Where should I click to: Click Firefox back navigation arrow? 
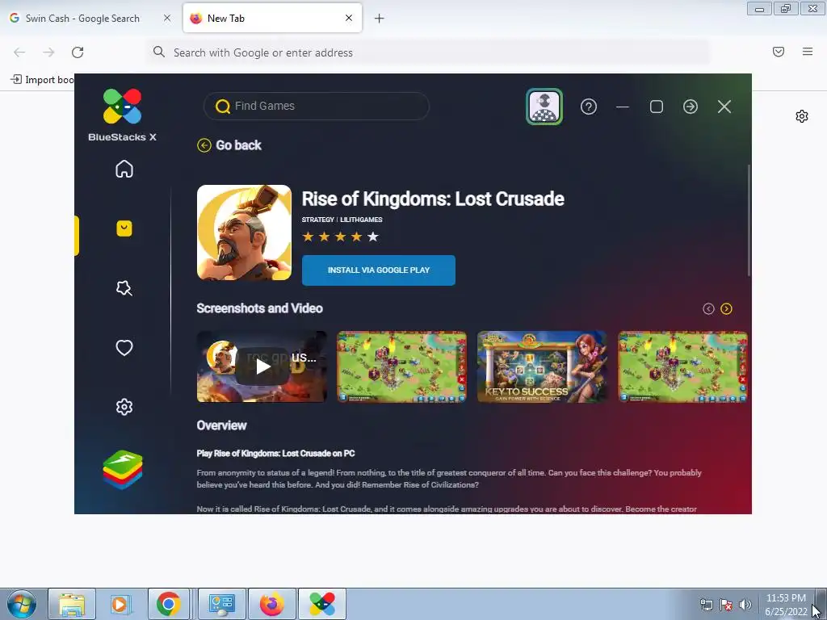coord(19,52)
